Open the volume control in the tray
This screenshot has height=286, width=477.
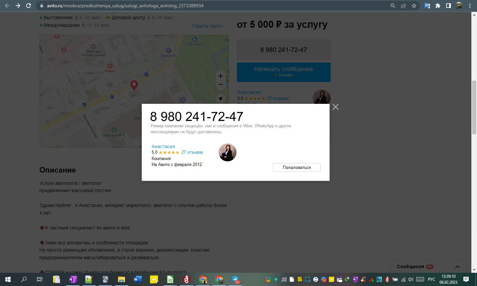coord(411,279)
